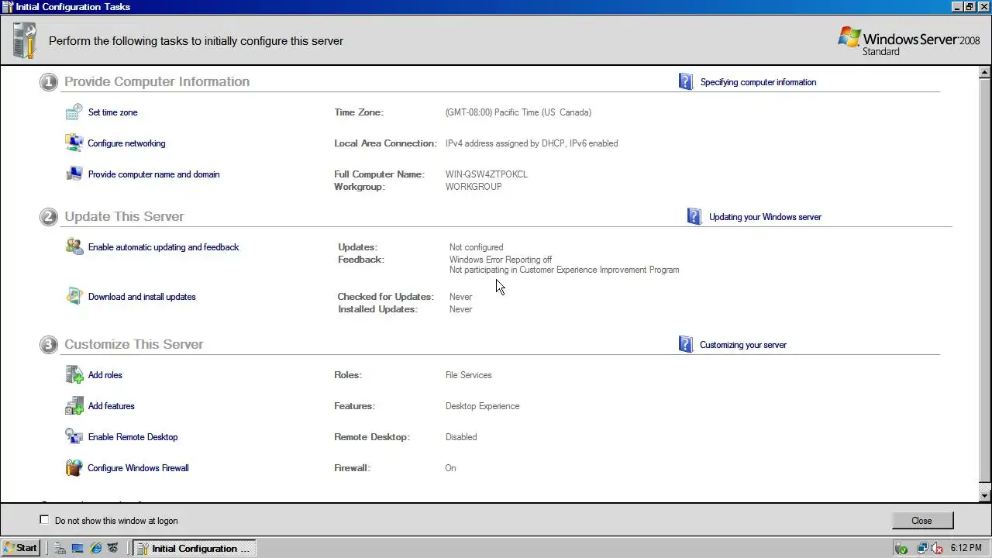This screenshot has height=558, width=992.
Task: Click the Close button
Action: tap(921, 521)
